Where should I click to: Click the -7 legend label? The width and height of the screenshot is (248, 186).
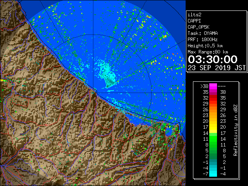click(x=205, y=174)
